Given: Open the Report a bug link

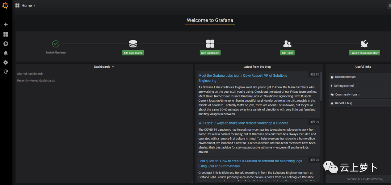Looking at the screenshot, I should click(360, 103).
